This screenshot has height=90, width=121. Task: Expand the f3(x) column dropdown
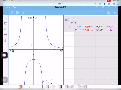click(105, 26)
